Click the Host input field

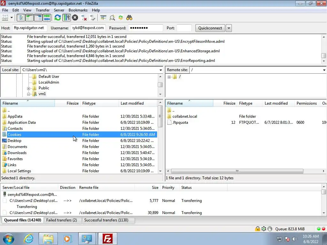click(29, 28)
